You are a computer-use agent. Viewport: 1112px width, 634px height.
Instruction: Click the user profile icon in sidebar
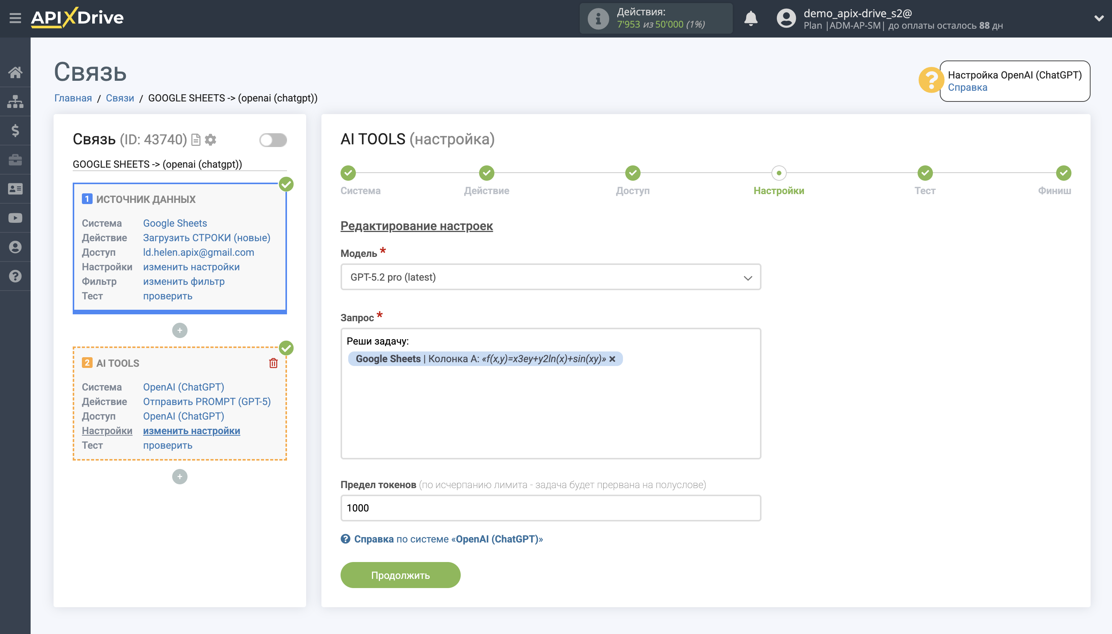coord(15,247)
